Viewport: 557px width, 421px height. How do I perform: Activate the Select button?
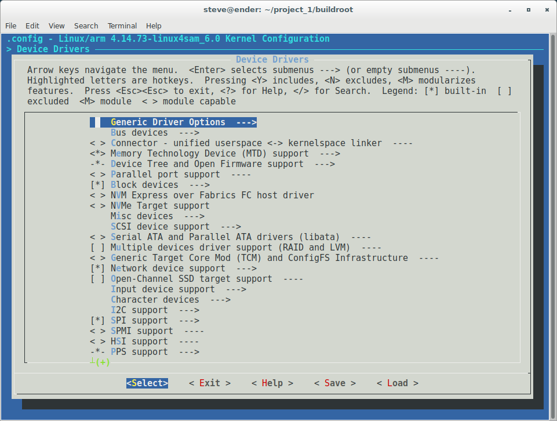pyautogui.click(x=147, y=383)
